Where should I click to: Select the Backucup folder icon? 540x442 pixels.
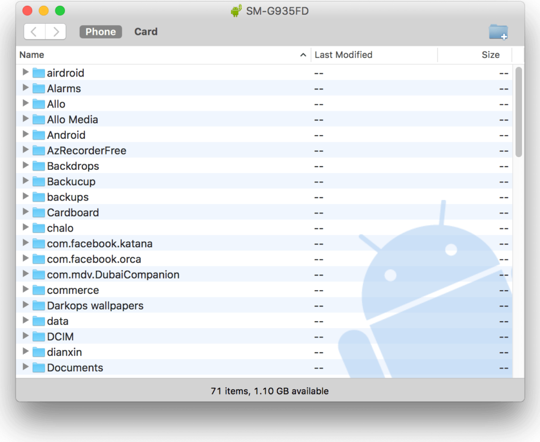[38, 181]
